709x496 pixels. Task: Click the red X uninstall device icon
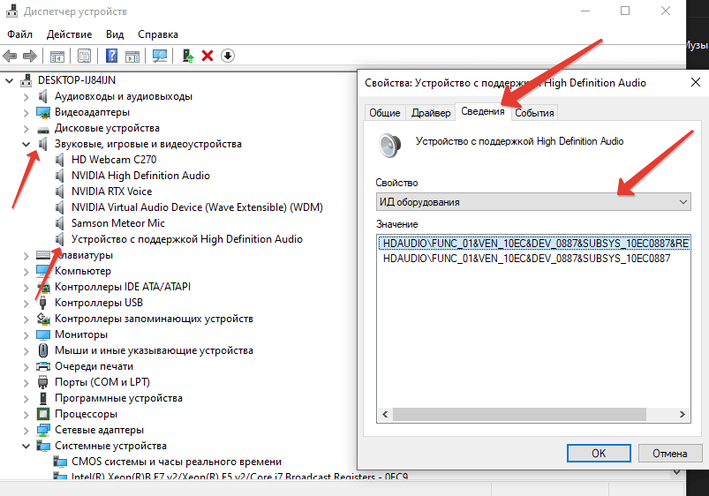(207, 56)
